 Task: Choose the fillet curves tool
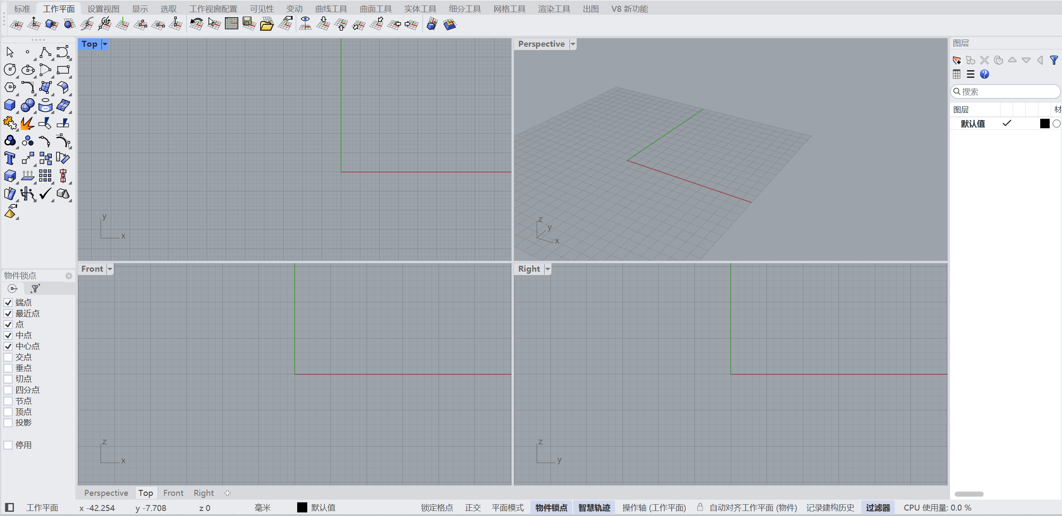click(x=28, y=87)
